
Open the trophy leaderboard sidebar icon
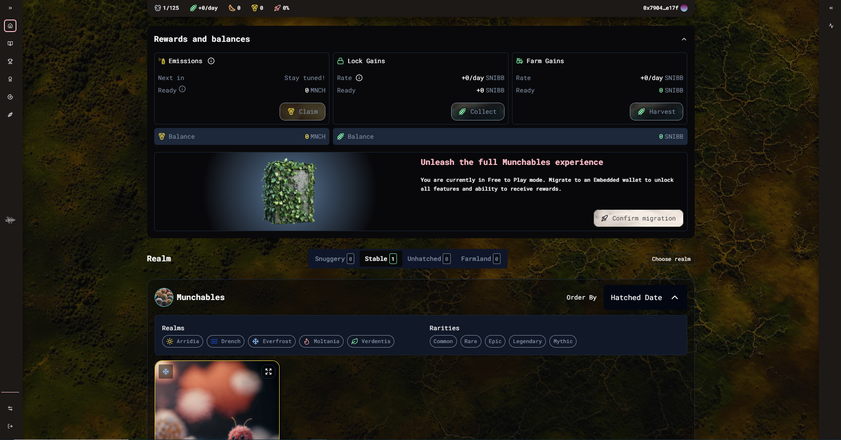point(10,61)
